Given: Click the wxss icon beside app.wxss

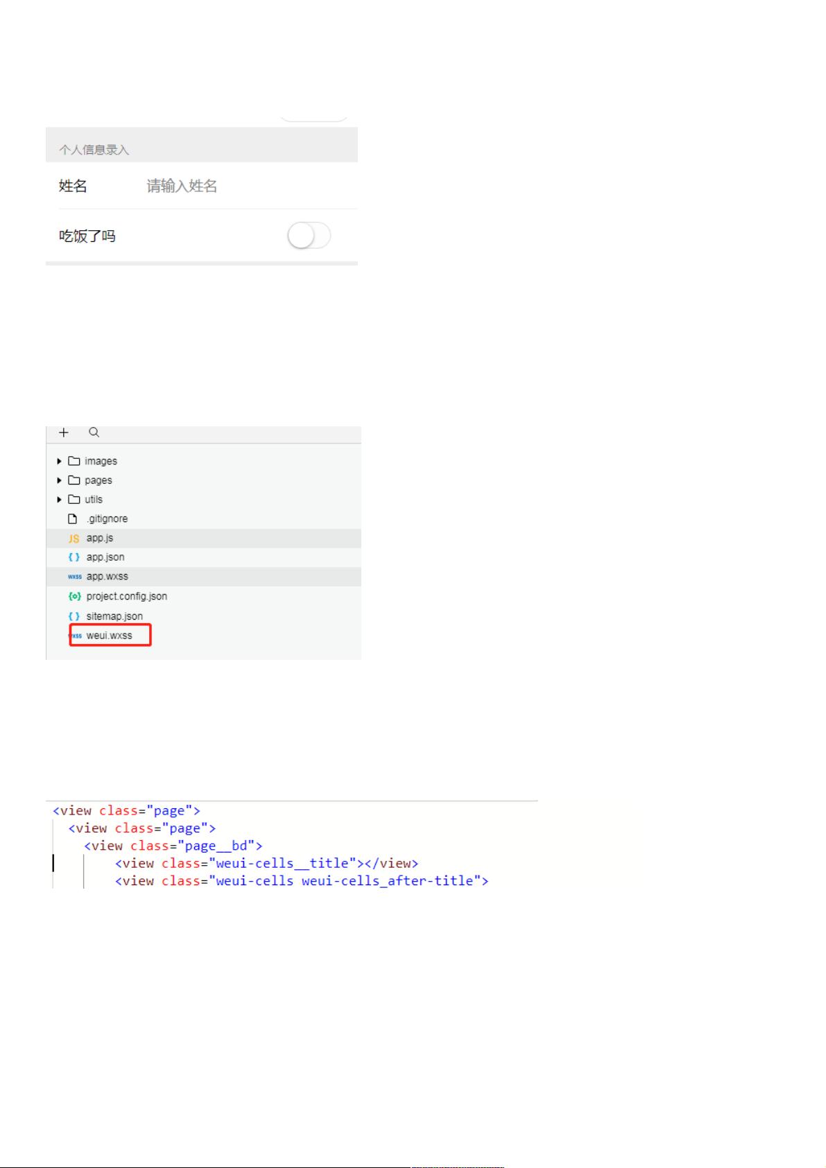Looking at the screenshot, I should (74, 577).
